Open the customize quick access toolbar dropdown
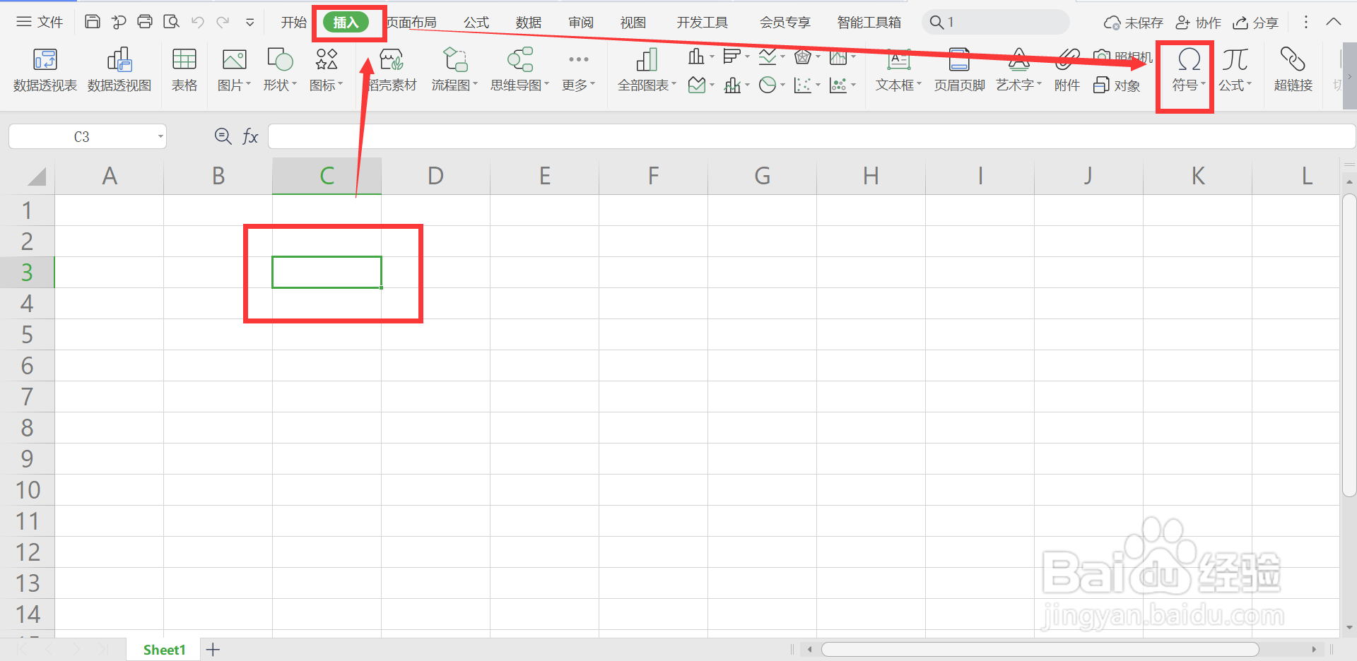 click(250, 23)
